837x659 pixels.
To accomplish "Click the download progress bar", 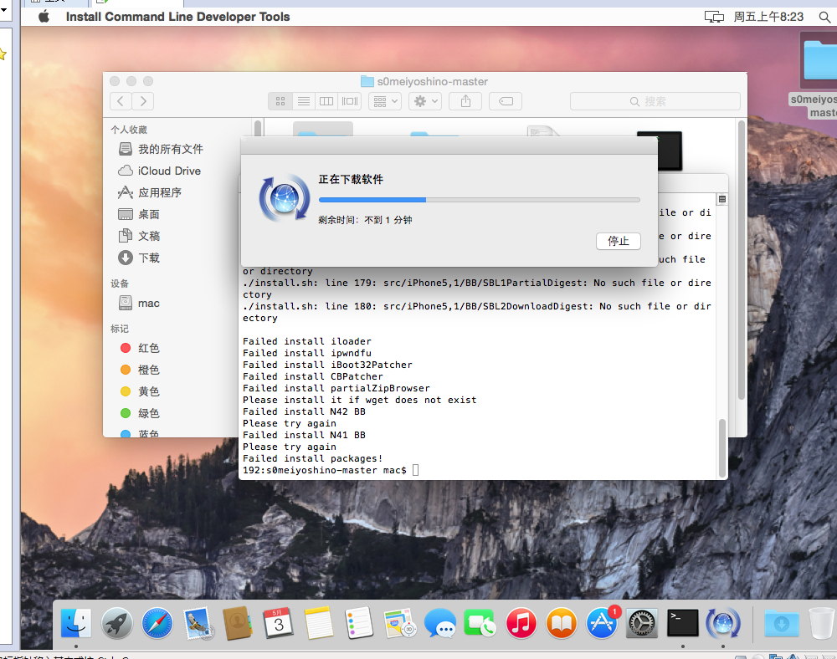I will click(x=479, y=200).
